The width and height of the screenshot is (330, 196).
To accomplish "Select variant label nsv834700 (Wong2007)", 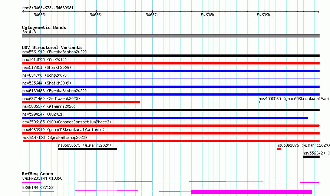I will 44,75.
